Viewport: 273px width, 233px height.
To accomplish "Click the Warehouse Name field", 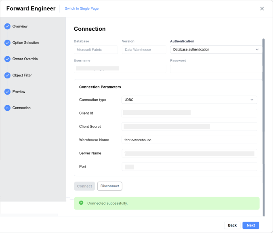I will pos(189,140).
